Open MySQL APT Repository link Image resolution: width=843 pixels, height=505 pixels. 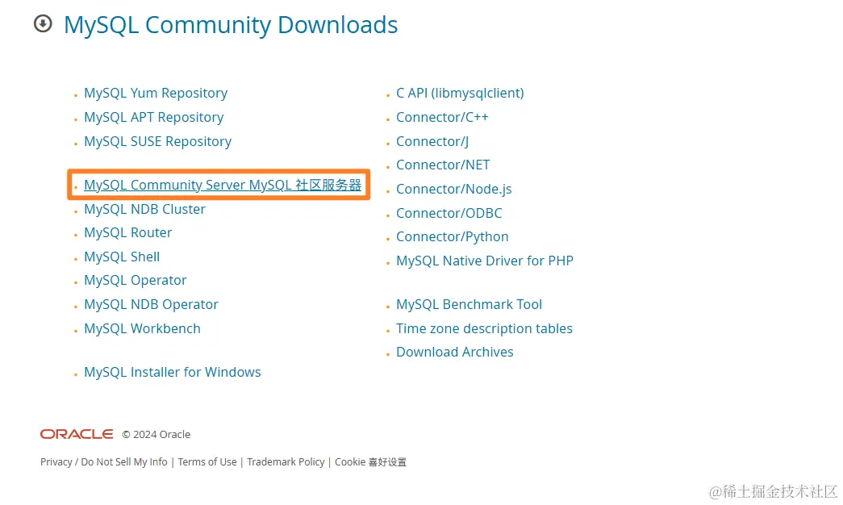click(x=153, y=117)
